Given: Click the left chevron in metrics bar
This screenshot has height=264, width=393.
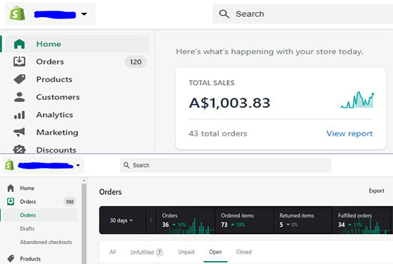Looking at the screenshot, I should [151, 220].
